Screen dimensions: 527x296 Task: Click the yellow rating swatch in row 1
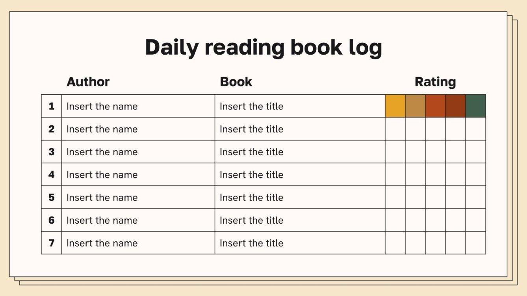[x=395, y=106]
